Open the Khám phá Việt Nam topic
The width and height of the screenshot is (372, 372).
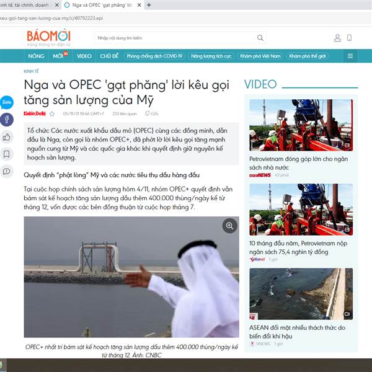pyautogui.click(x=260, y=56)
